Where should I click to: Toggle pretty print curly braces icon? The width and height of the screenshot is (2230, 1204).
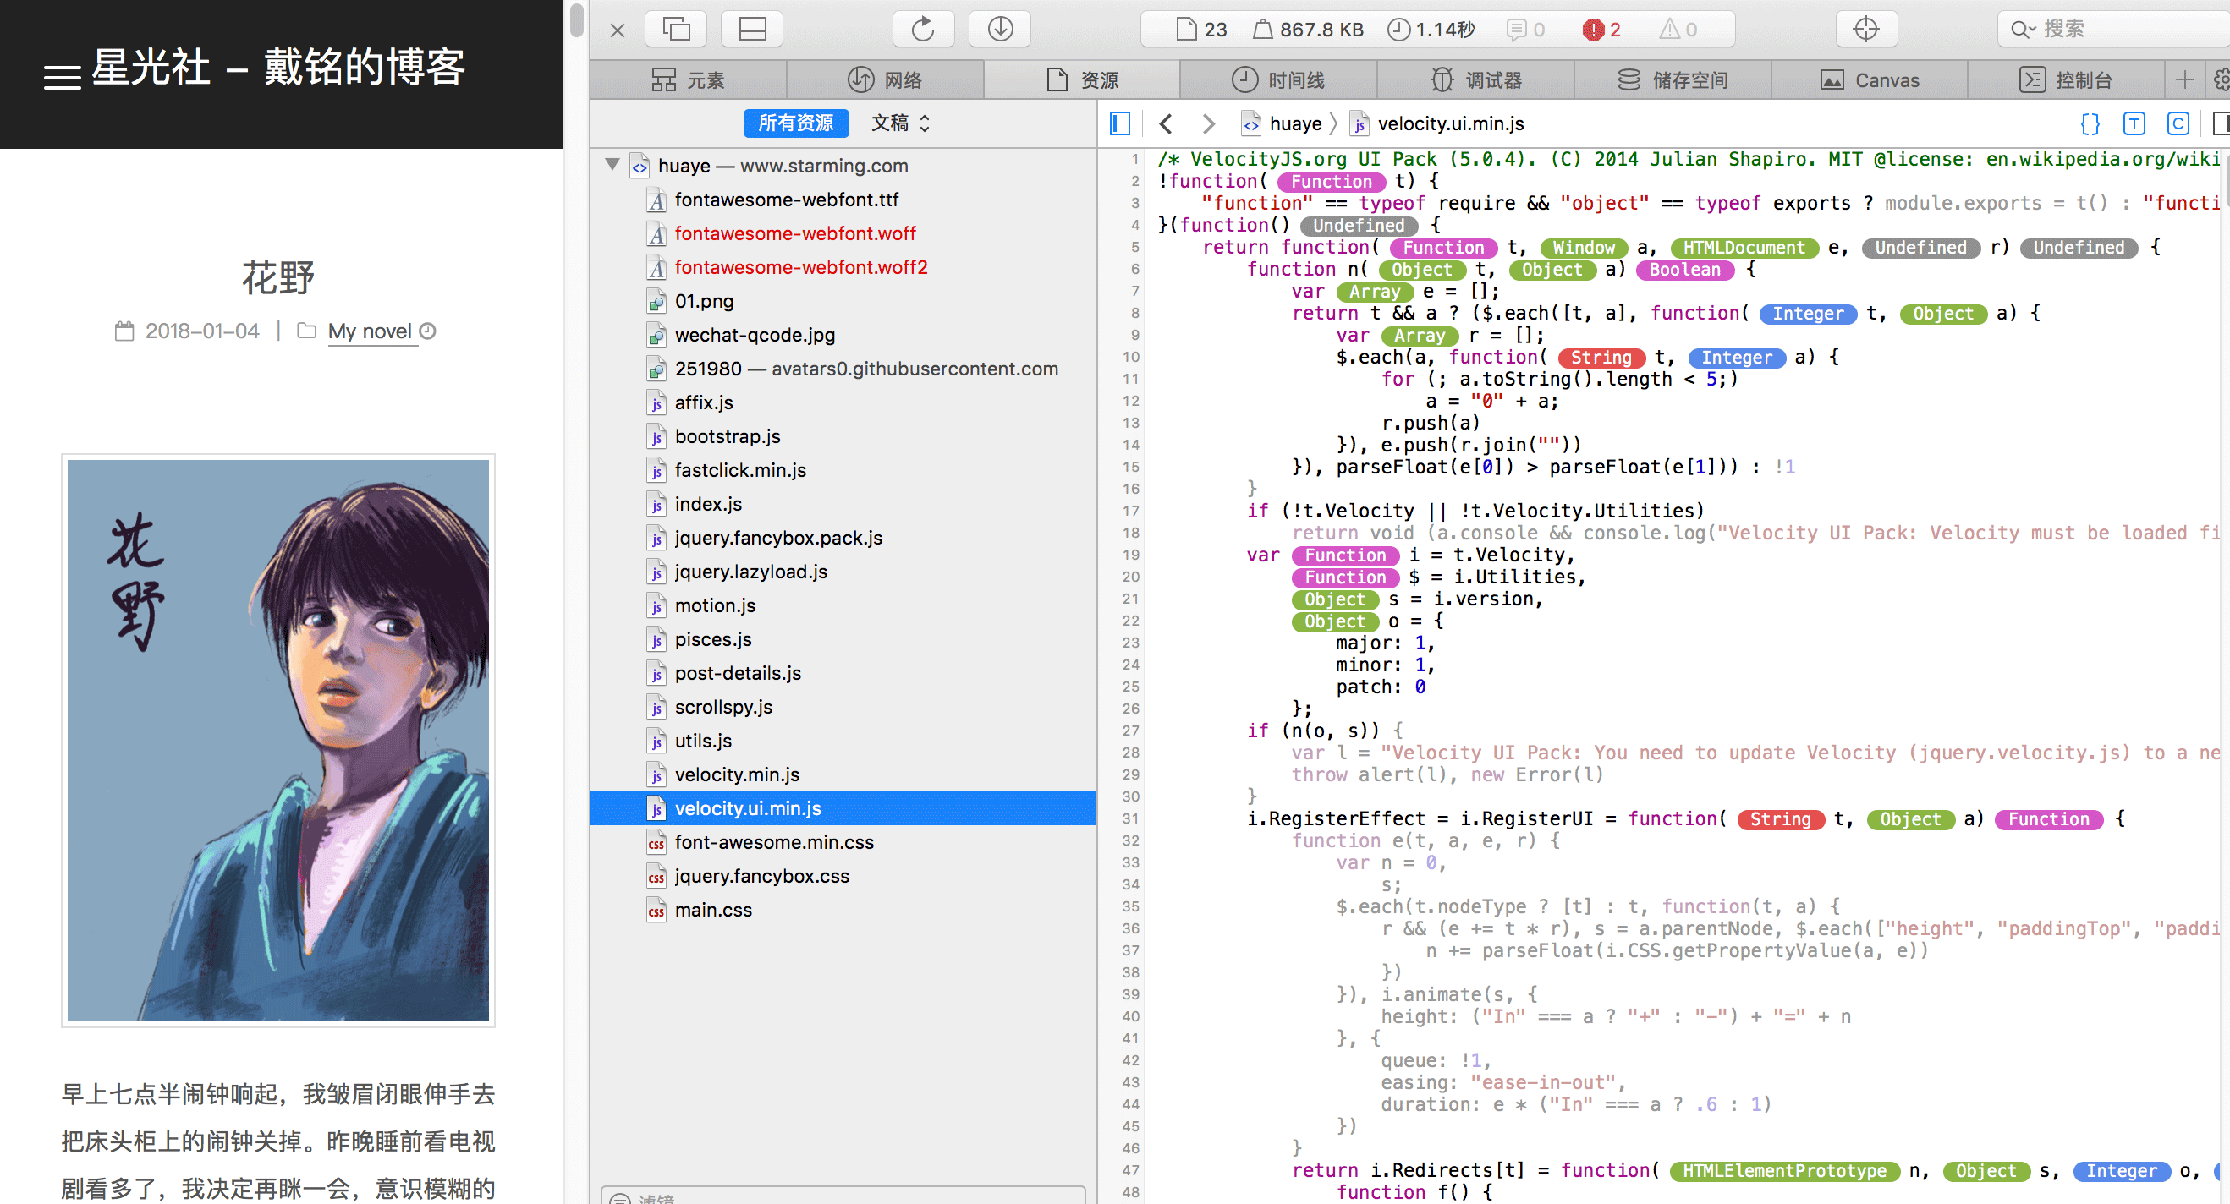pos(2090,123)
